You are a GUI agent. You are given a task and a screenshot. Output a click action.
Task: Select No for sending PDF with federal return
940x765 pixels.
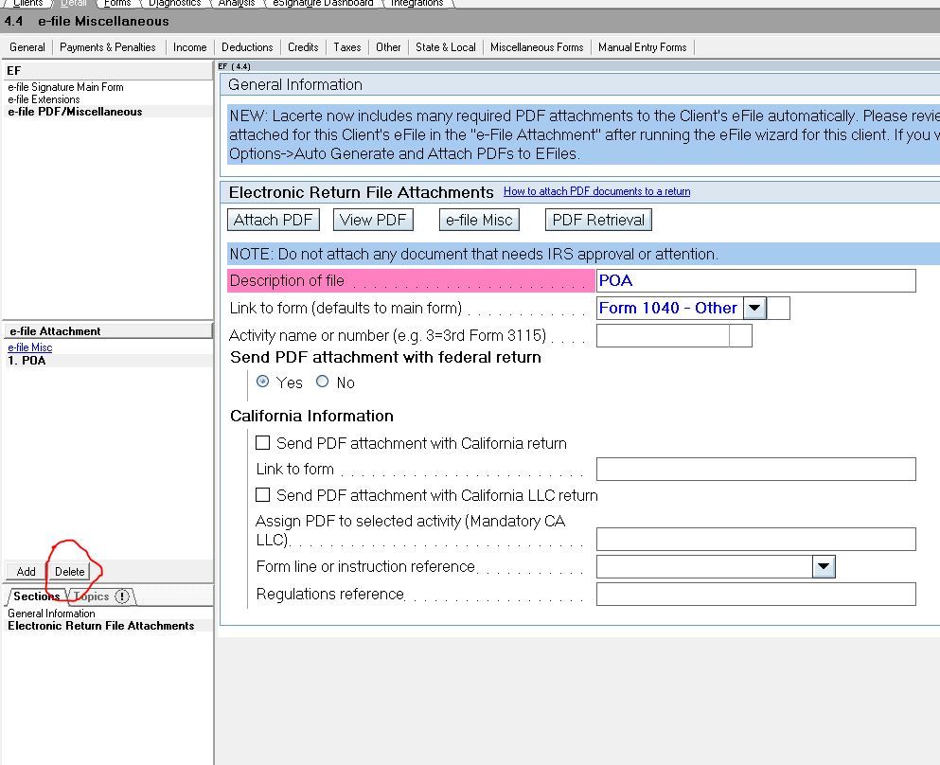click(x=323, y=382)
